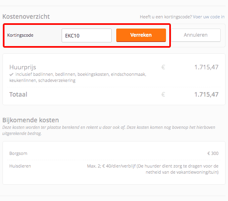Click the Kortingscode label
The width and height of the screenshot is (228, 201).
click(x=20, y=35)
